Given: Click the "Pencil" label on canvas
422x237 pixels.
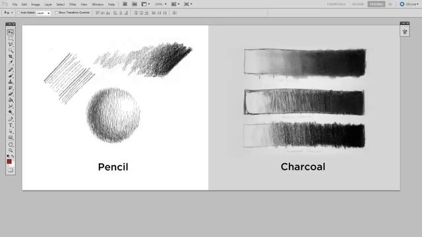Looking at the screenshot, I should [113, 167].
